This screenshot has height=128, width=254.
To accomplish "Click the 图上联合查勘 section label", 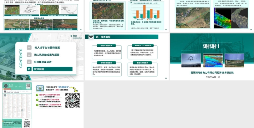I will tap(39, 18).
